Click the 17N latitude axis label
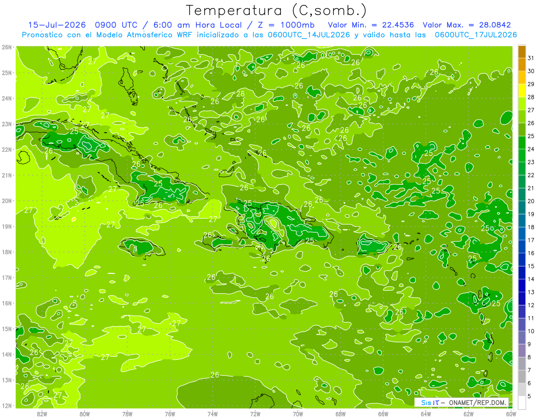The height and width of the screenshot is (420, 543). click(x=6, y=277)
